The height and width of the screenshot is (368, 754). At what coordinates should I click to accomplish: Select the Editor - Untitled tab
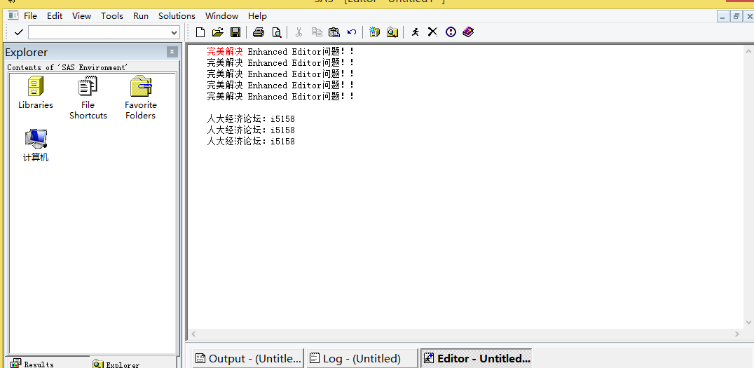point(476,358)
